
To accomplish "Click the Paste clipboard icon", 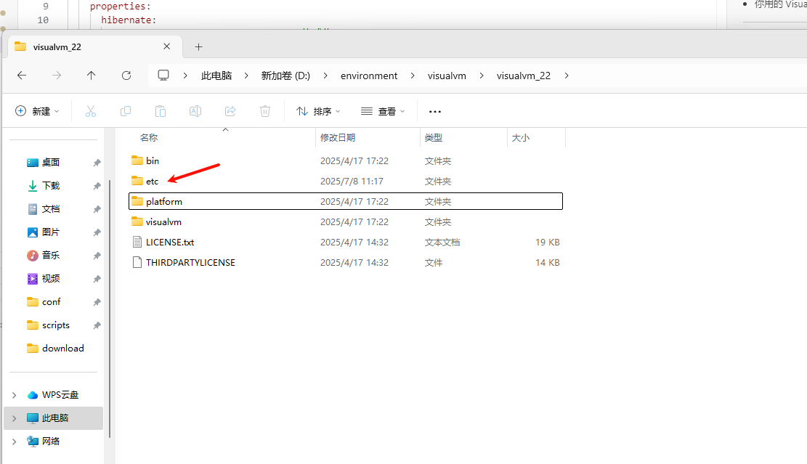I will click(x=161, y=111).
